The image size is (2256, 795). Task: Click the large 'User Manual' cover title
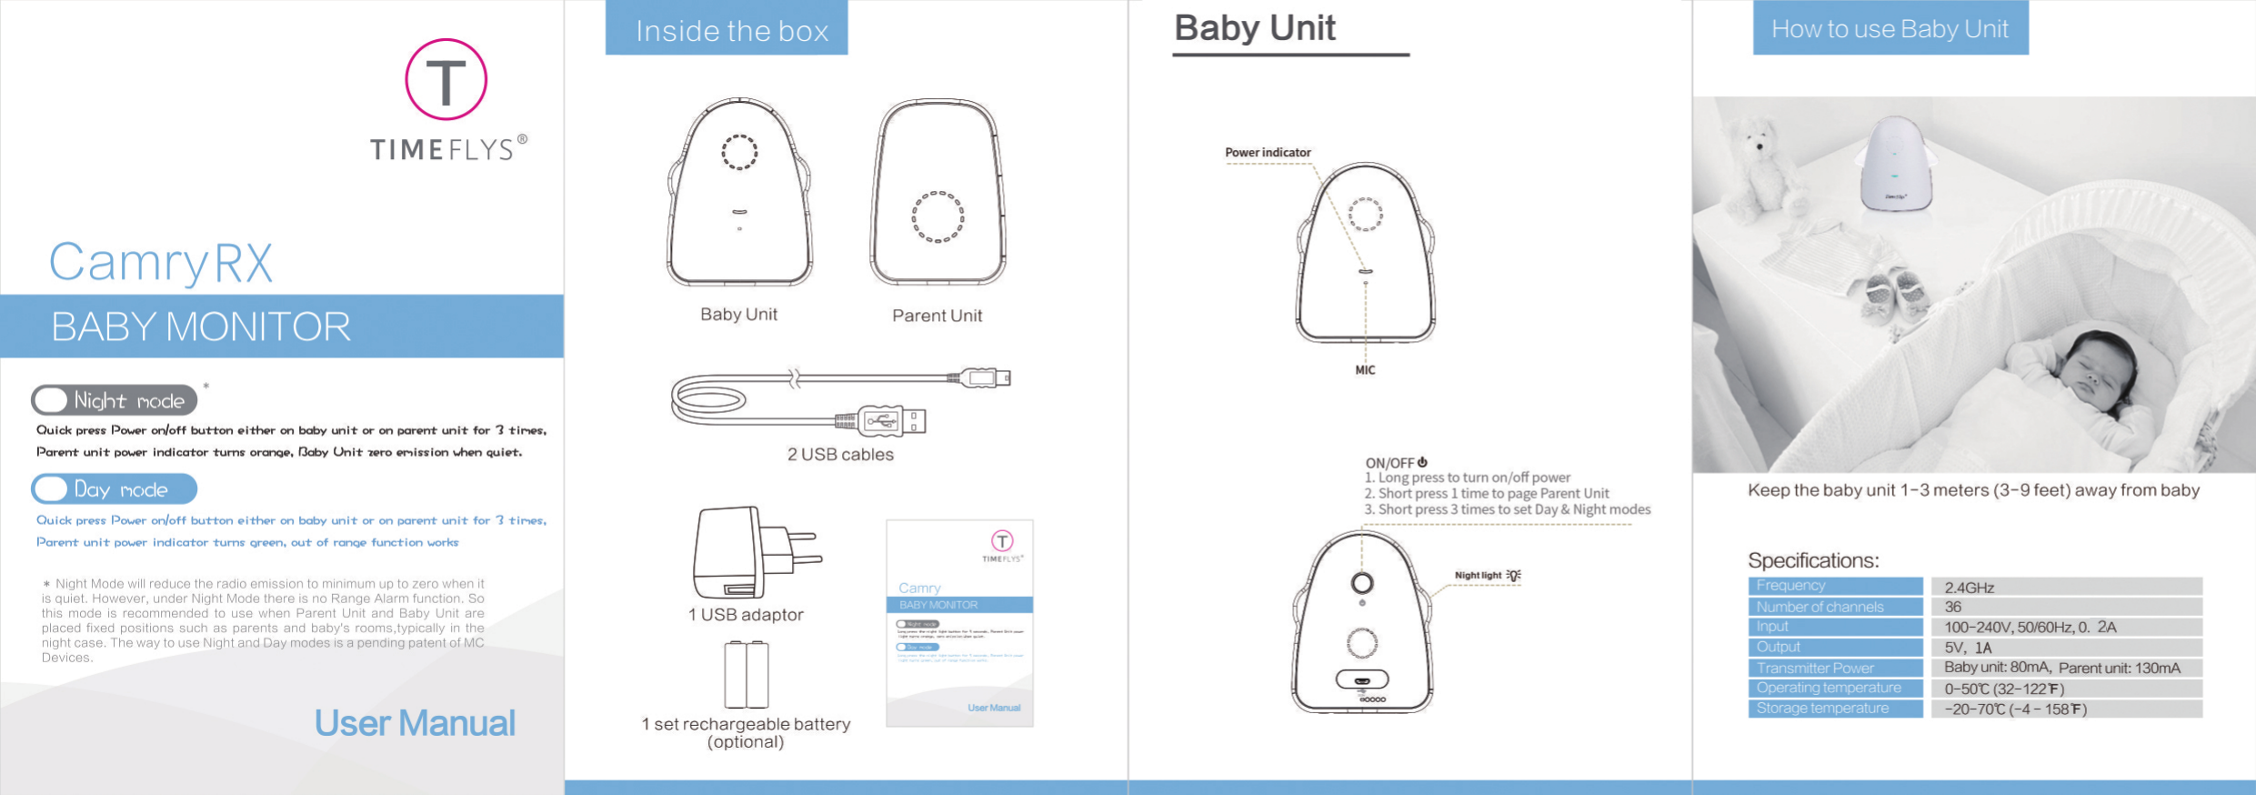click(x=415, y=723)
